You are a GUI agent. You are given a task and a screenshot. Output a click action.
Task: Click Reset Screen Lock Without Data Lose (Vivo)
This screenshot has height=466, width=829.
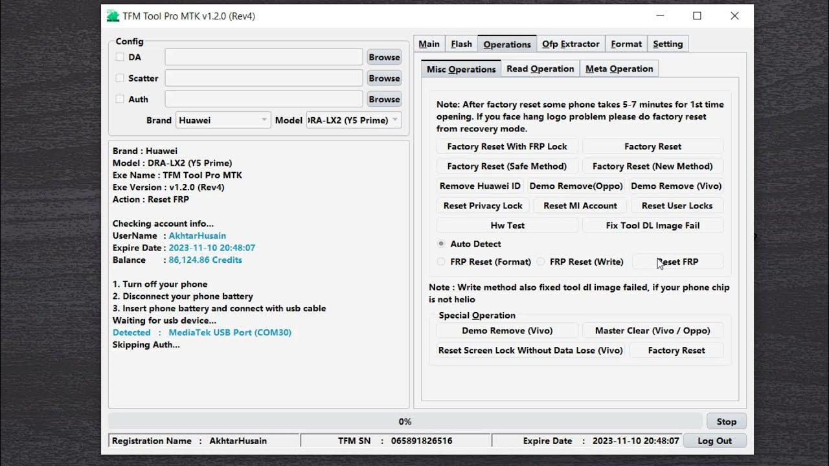tap(530, 350)
